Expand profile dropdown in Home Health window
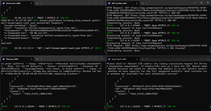 [x=147, y=59]
